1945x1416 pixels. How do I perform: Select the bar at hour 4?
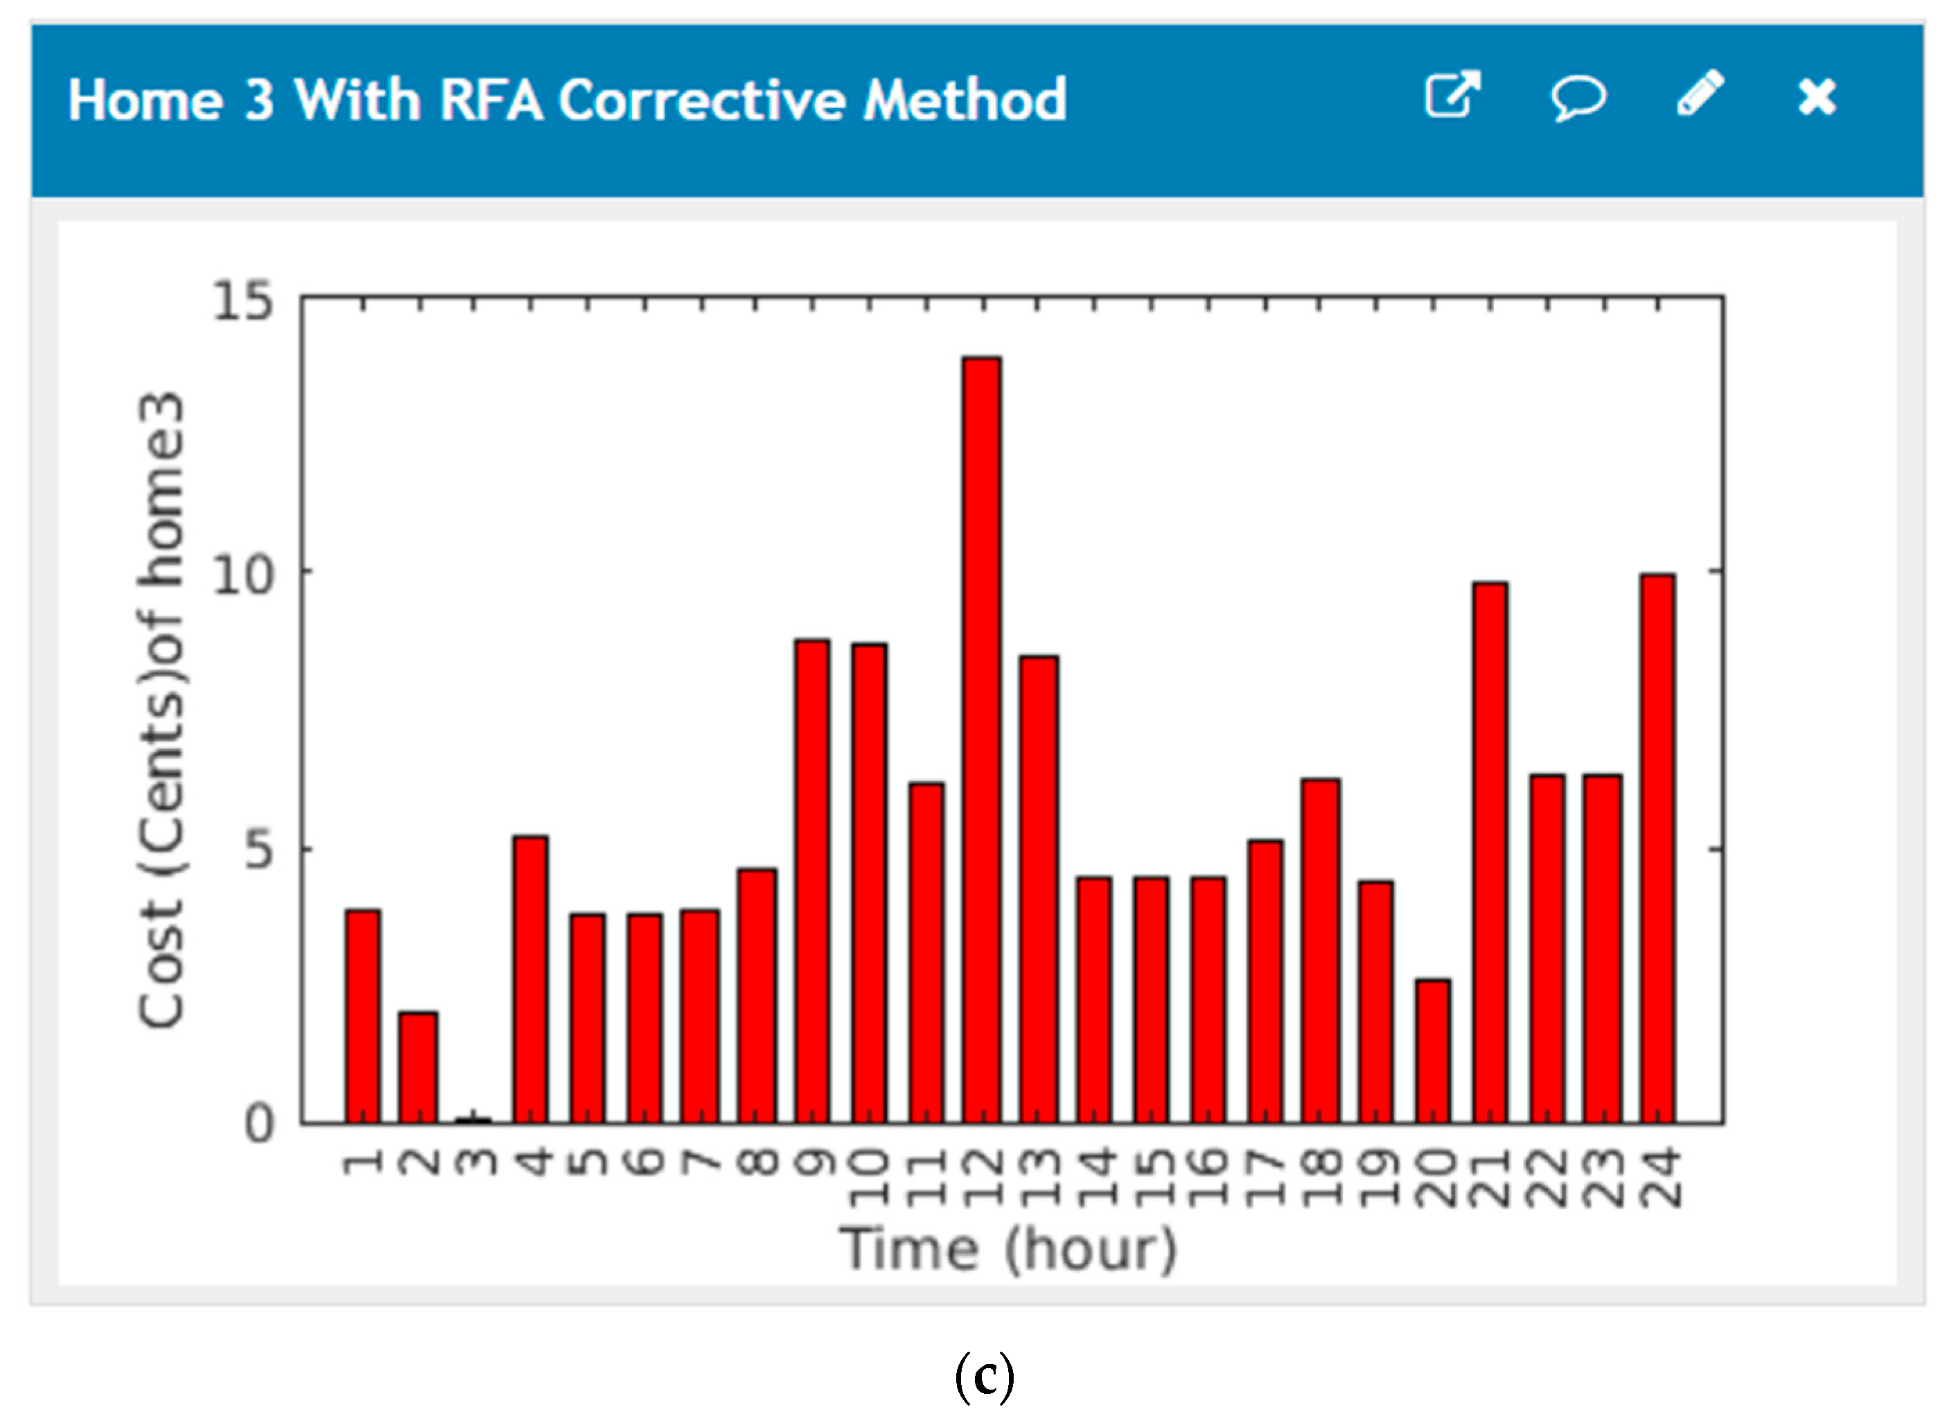[x=531, y=979]
